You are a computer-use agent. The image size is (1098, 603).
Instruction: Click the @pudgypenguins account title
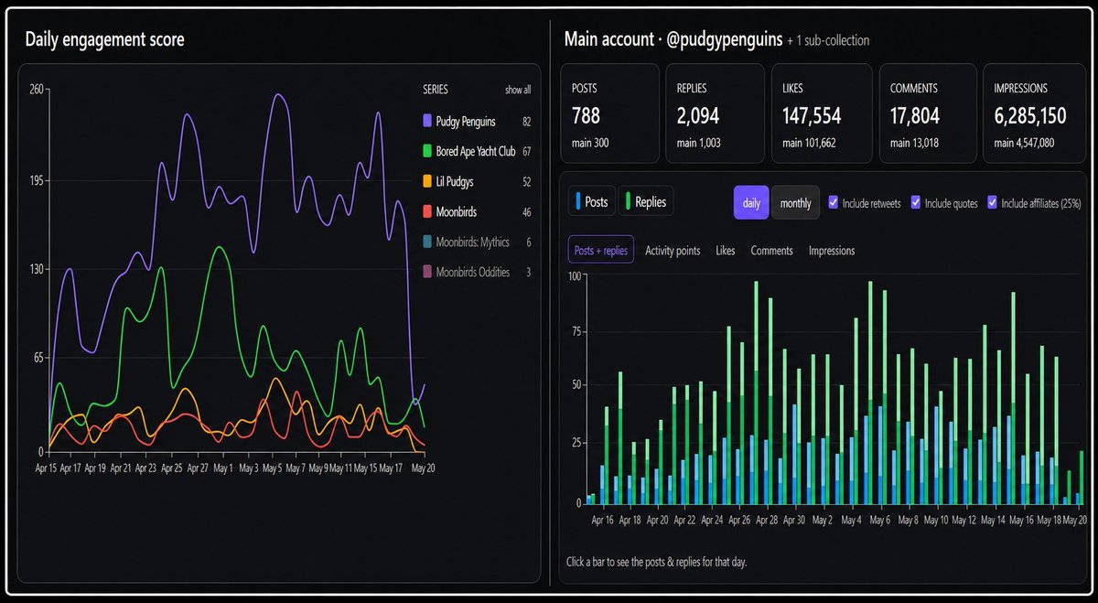coord(725,39)
